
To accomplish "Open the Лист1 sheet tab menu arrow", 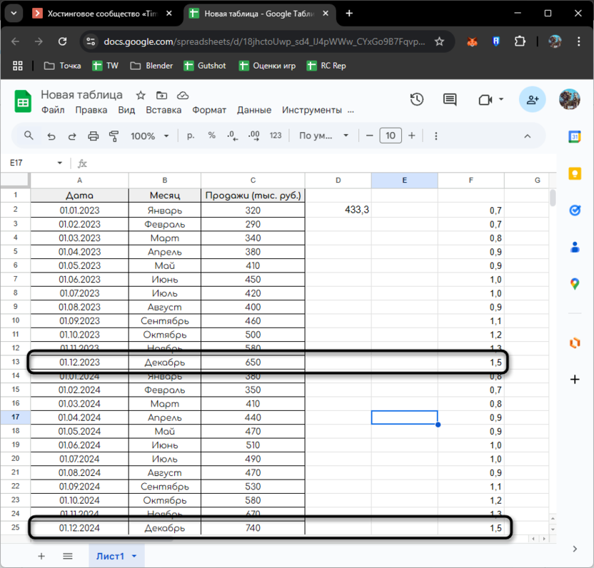I will point(134,556).
